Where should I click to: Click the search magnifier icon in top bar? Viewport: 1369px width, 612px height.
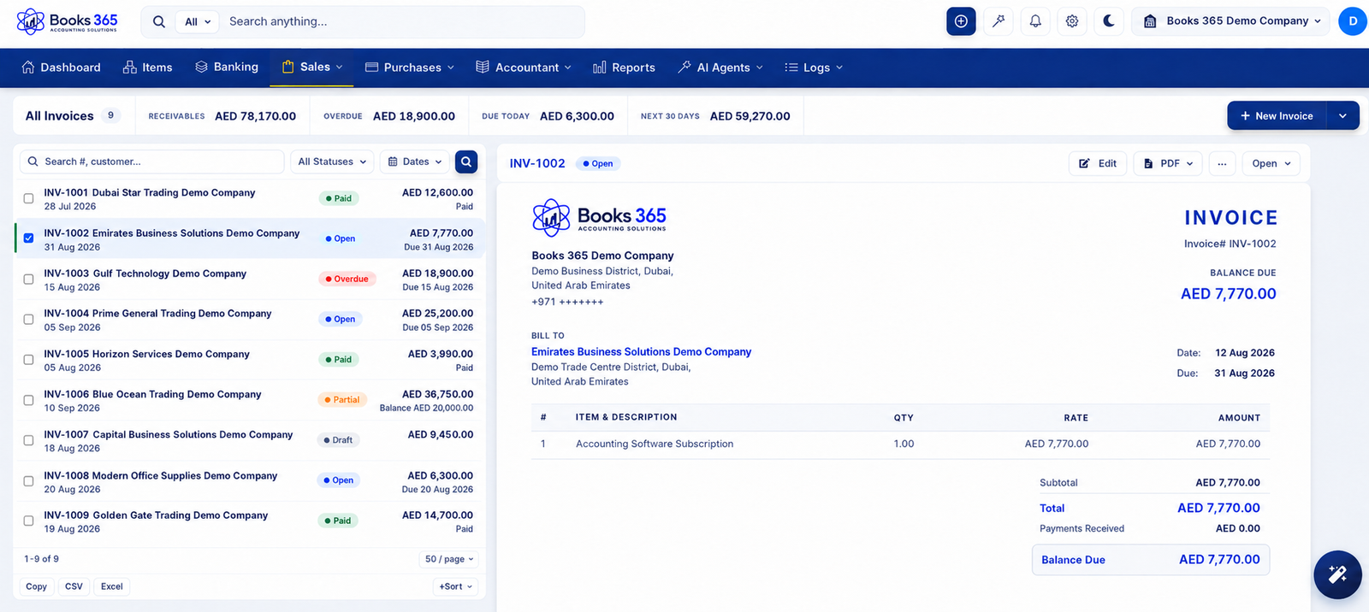tap(159, 21)
